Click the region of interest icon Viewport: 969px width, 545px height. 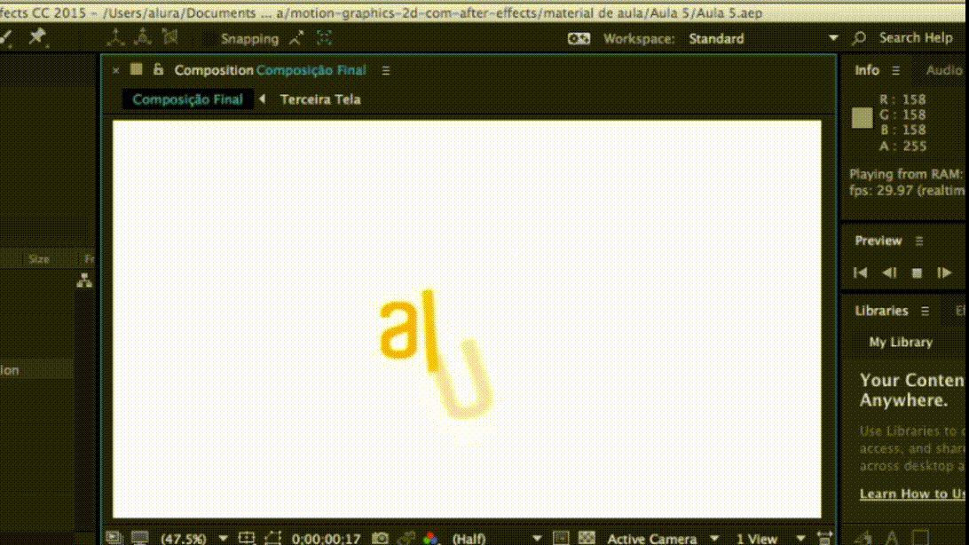click(x=272, y=538)
